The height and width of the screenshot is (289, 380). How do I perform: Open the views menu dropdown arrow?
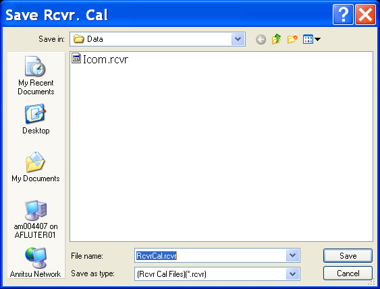pyautogui.click(x=317, y=39)
